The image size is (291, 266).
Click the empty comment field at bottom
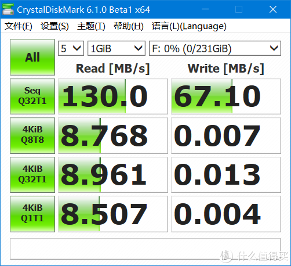(145, 249)
